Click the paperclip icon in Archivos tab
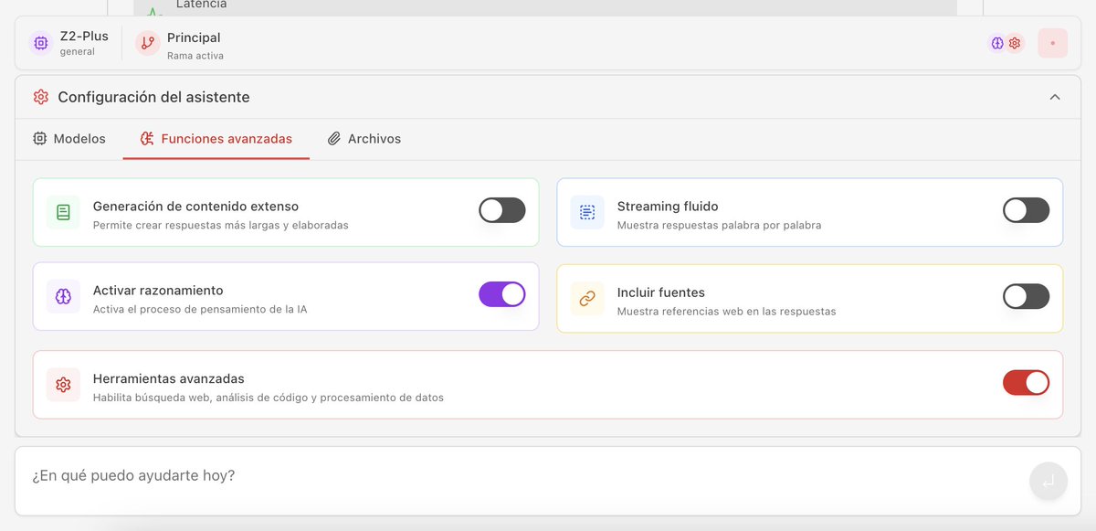The image size is (1096, 531). [334, 139]
